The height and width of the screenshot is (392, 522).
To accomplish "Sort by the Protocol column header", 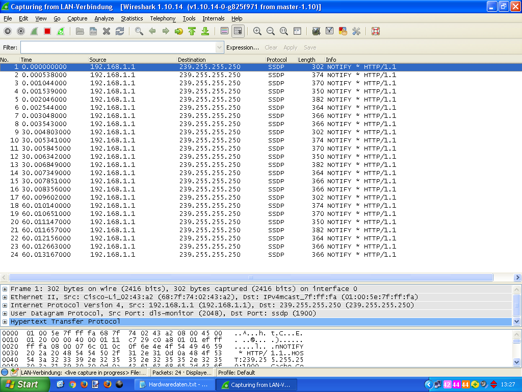I will [281, 60].
